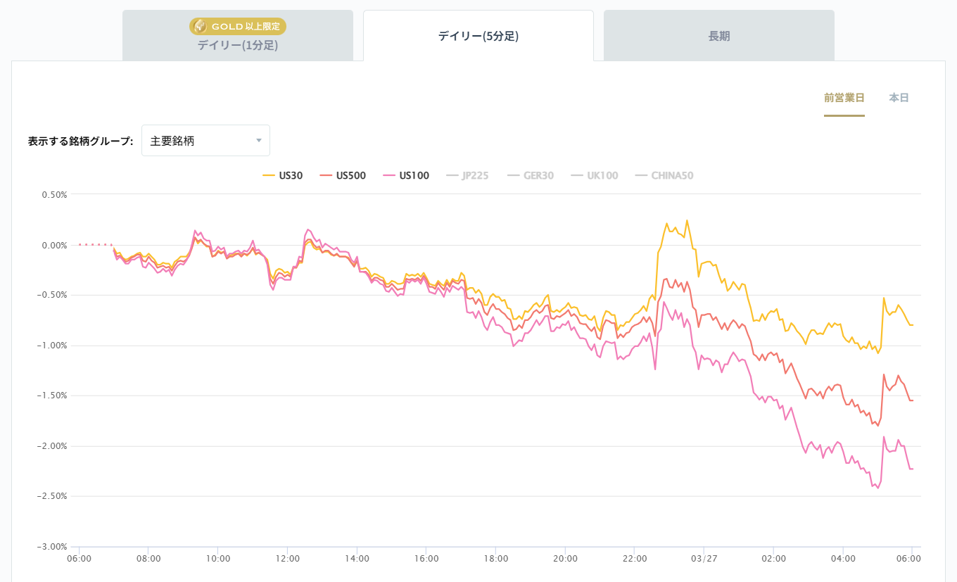The width and height of the screenshot is (957, 582).
Task: Select the デイリー(5分足) tab
Action: [x=478, y=36]
